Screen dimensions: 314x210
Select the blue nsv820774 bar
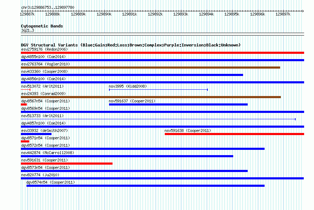coord(162,178)
